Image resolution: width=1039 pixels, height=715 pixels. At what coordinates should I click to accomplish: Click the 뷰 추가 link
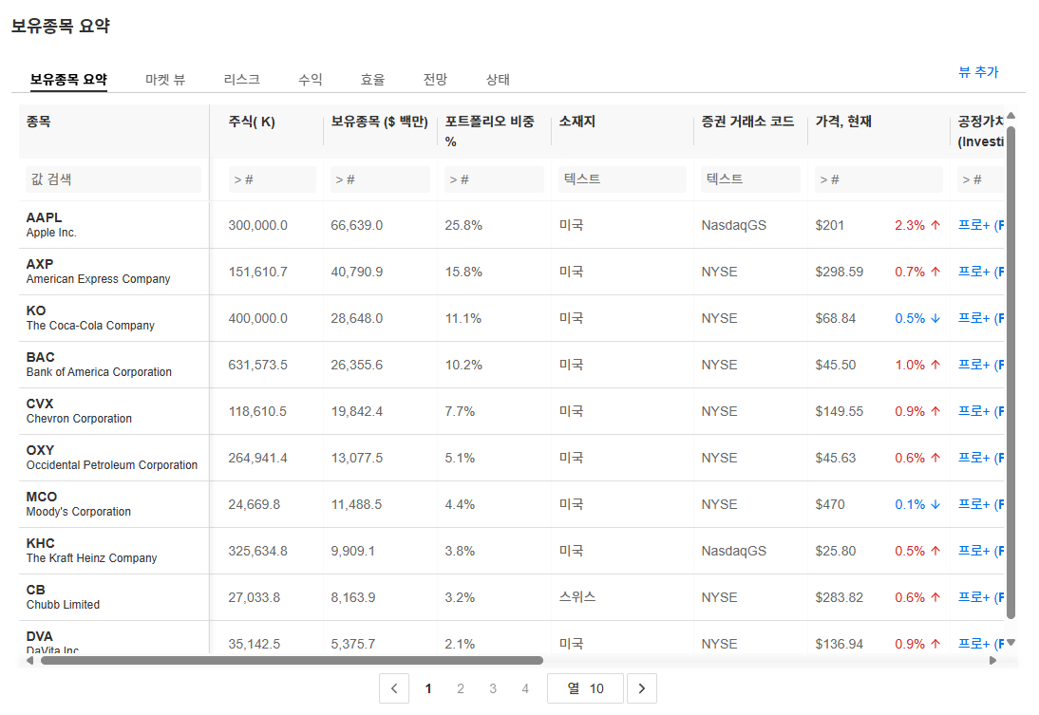979,72
